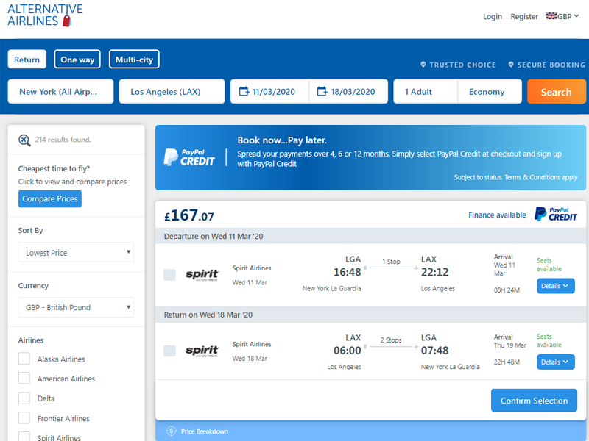Viewport: 589px width, 441px height.
Task: Click the Login link
Action: tap(493, 16)
